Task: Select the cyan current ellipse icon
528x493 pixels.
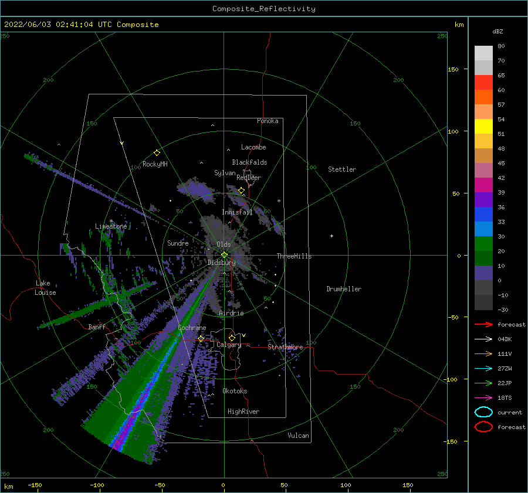Action: coord(483,412)
